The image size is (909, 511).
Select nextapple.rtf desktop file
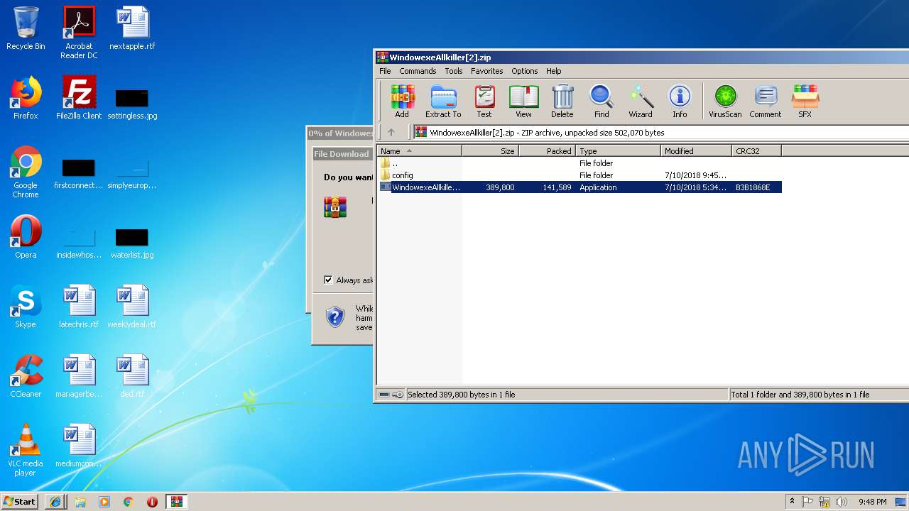(x=132, y=28)
